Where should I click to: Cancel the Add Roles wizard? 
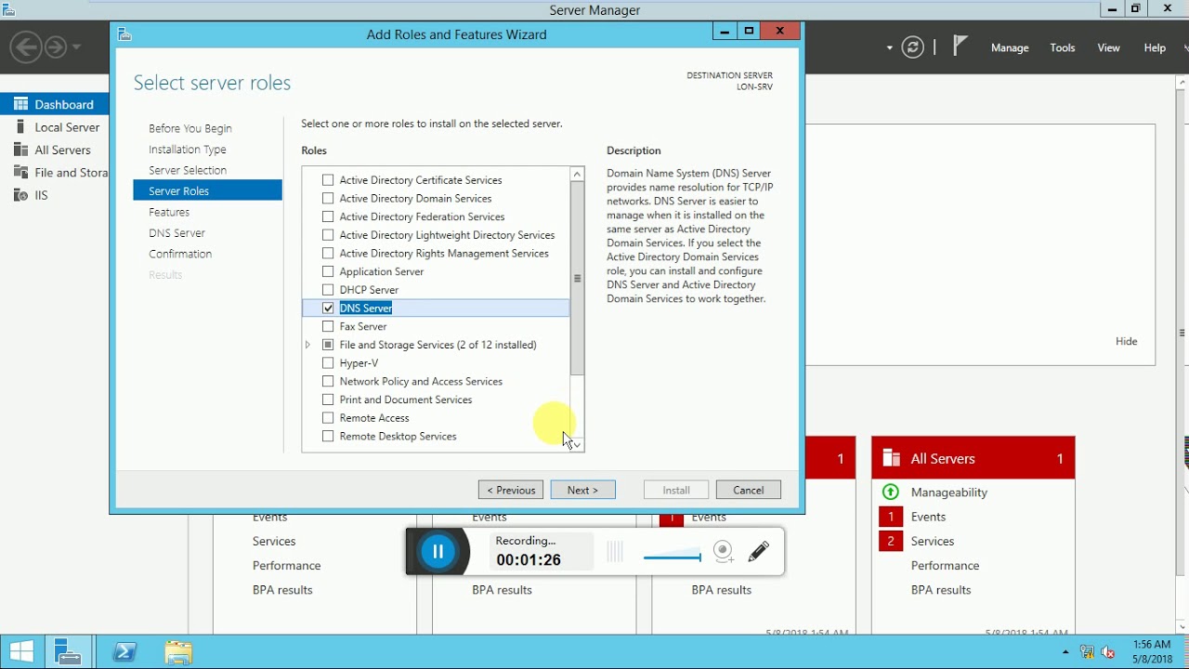point(749,490)
